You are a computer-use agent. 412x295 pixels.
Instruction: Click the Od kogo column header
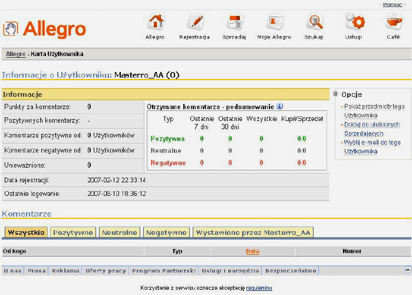[x=15, y=251]
